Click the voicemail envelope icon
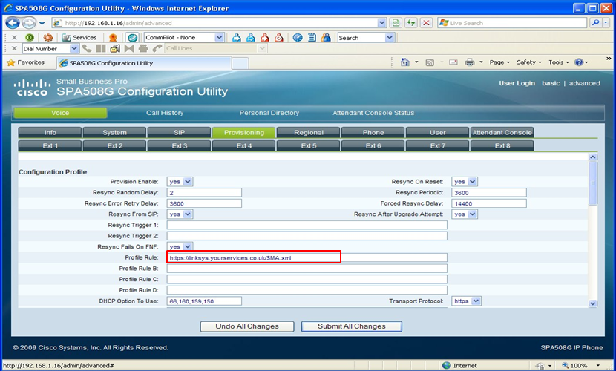The image size is (616, 371). (x=115, y=49)
